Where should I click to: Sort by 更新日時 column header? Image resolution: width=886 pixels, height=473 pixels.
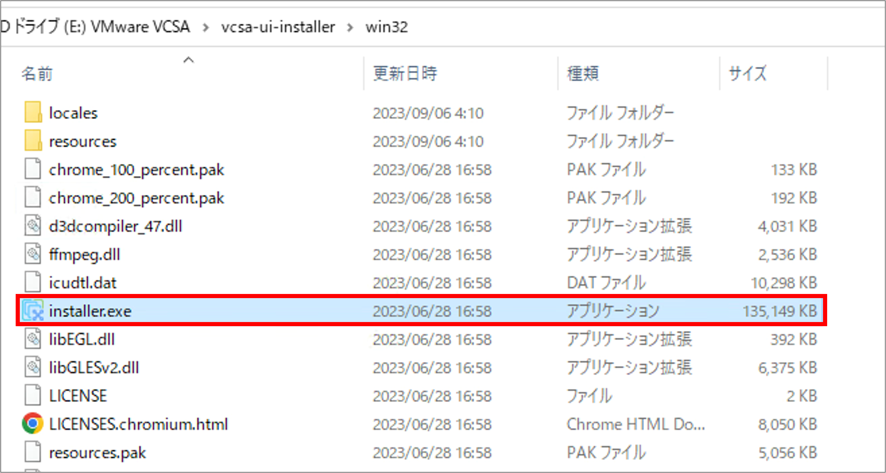(x=405, y=74)
